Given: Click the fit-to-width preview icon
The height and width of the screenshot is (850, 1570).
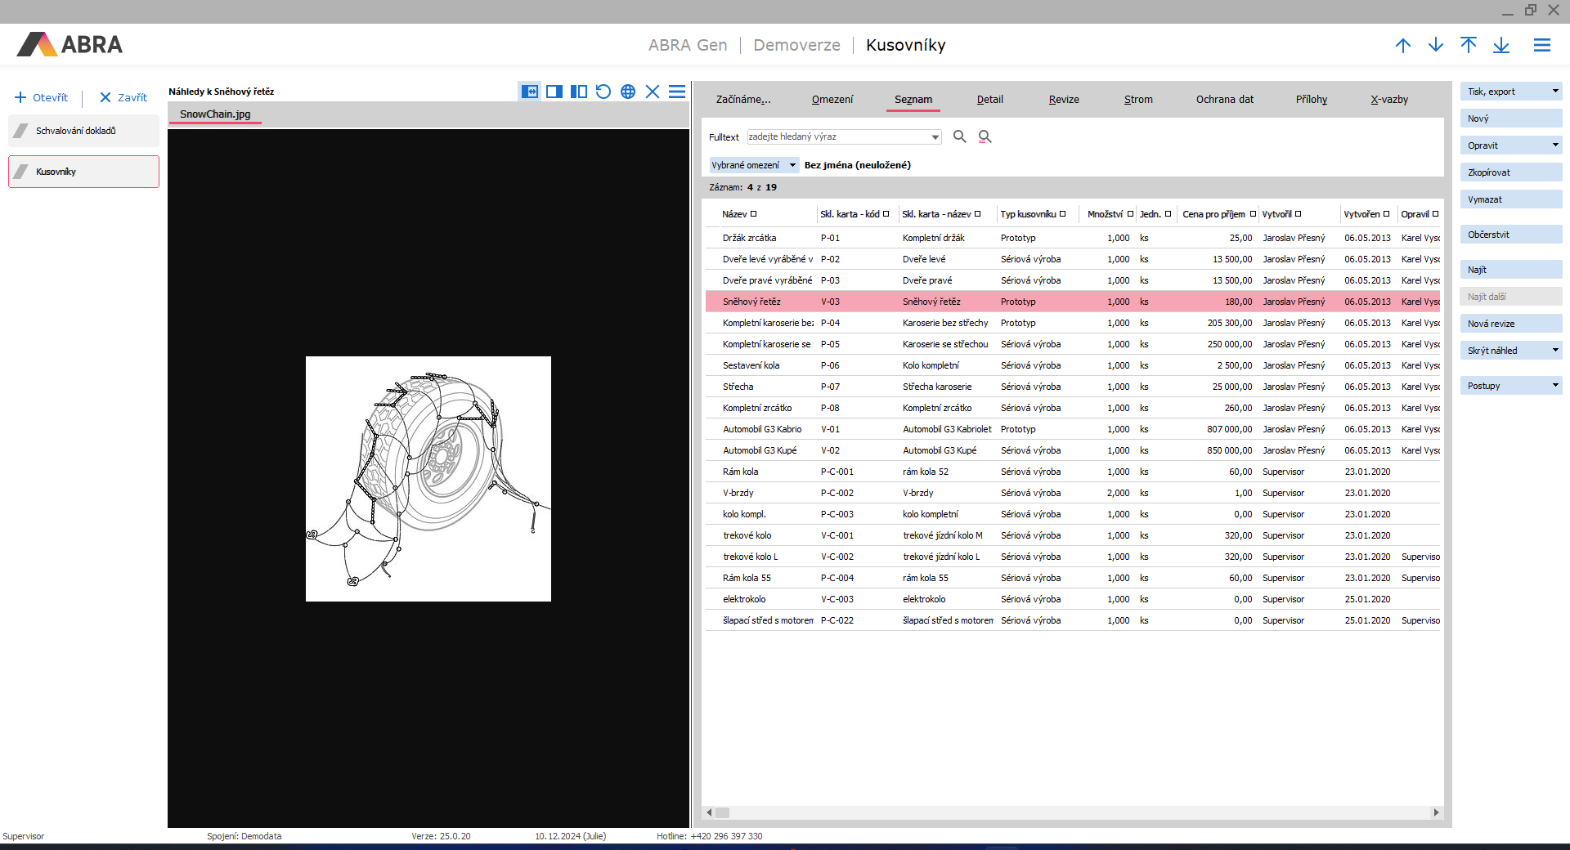Looking at the screenshot, I should pos(530,92).
